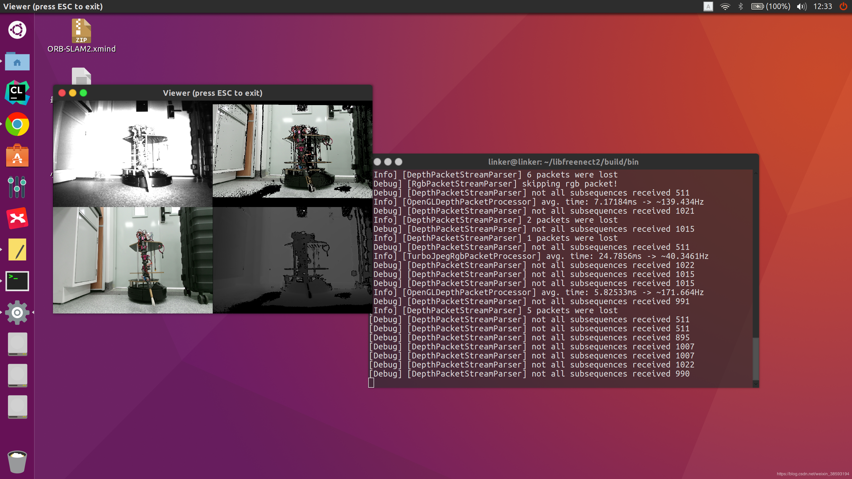The height and width of the screenshot is (479, 852).
Task: Click the terminal title linker@linker libfreenect2
Action: 563,162
